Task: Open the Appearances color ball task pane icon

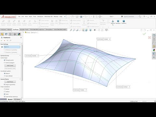Action: pyautogui.click(x=154, y=50)
